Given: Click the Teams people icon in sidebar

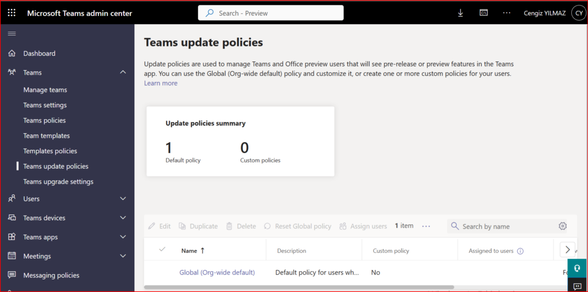Looking at the screenshot, I should (x=12, y=72).
